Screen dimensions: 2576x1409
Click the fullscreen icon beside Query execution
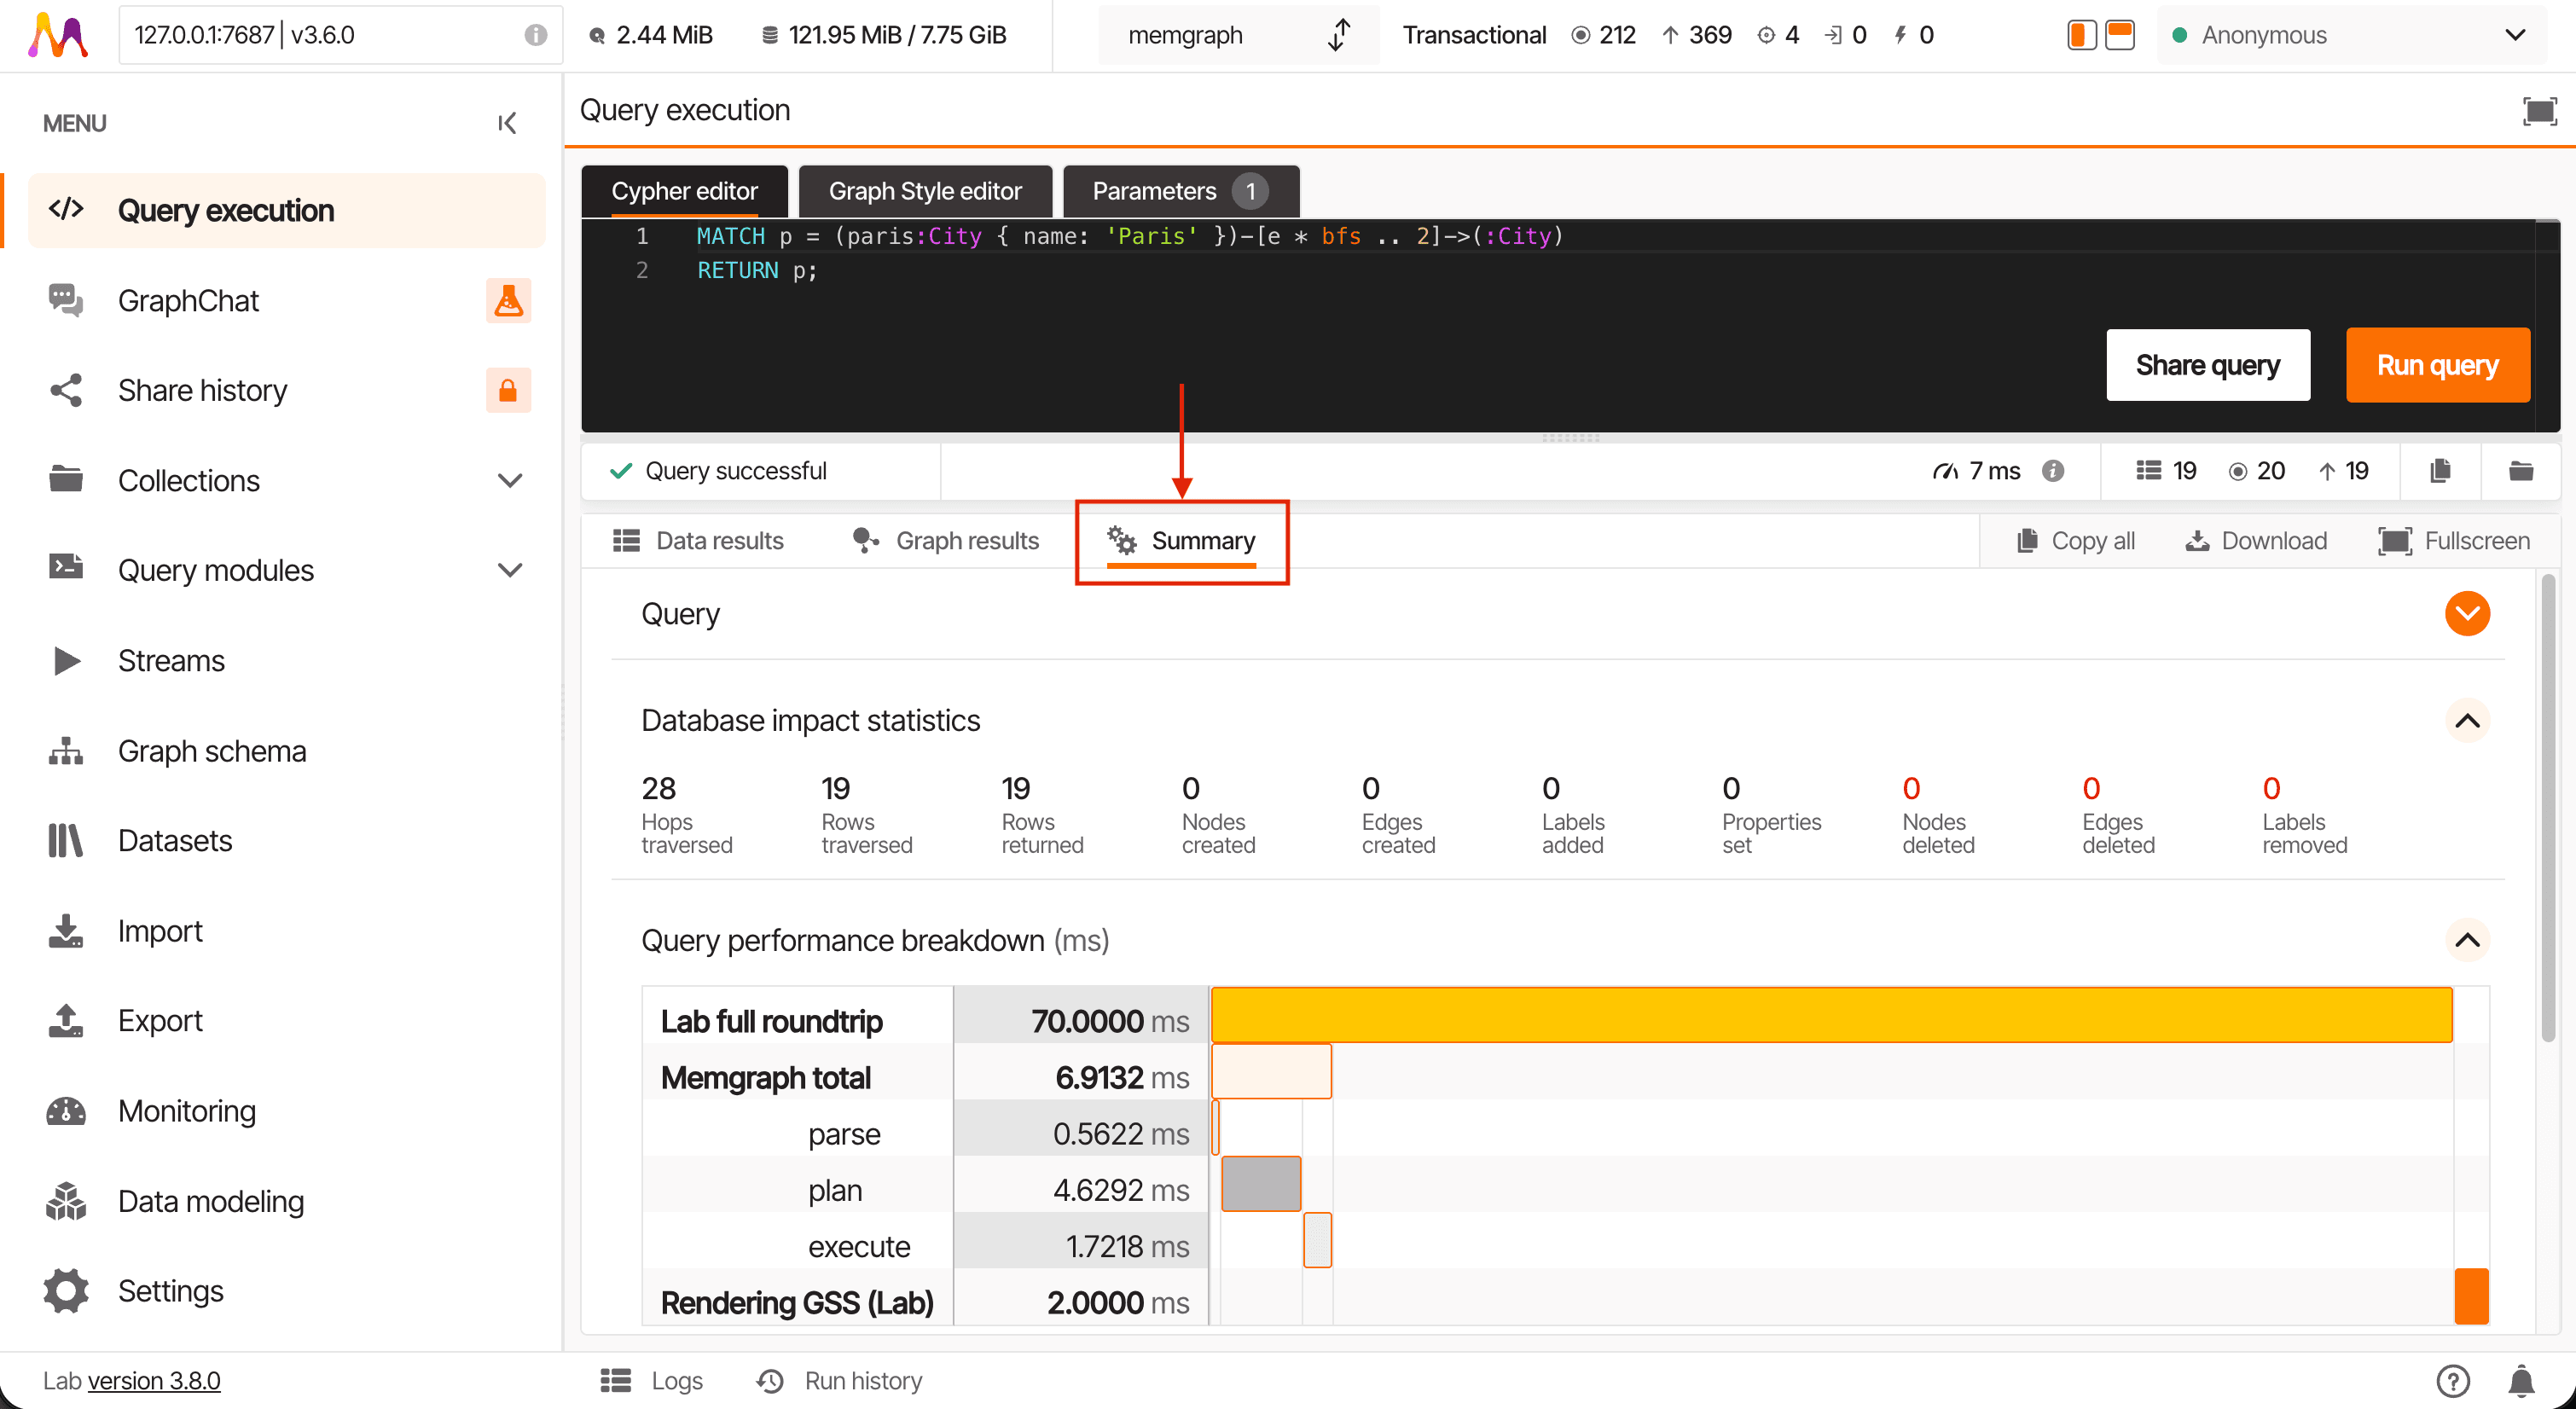2539,111
